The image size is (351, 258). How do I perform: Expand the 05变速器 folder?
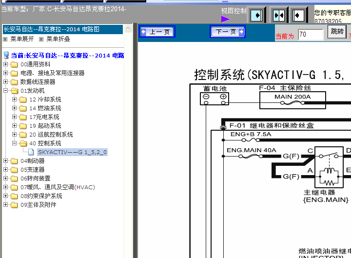[x=5, y=170]
